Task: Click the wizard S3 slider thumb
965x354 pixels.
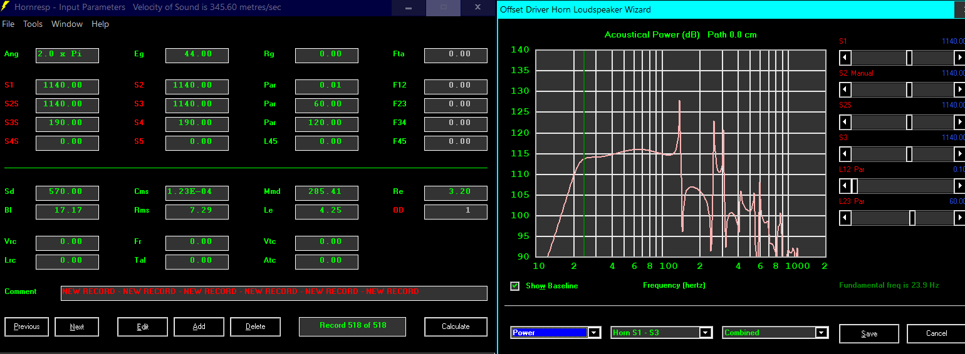Action: coord(909,154)
